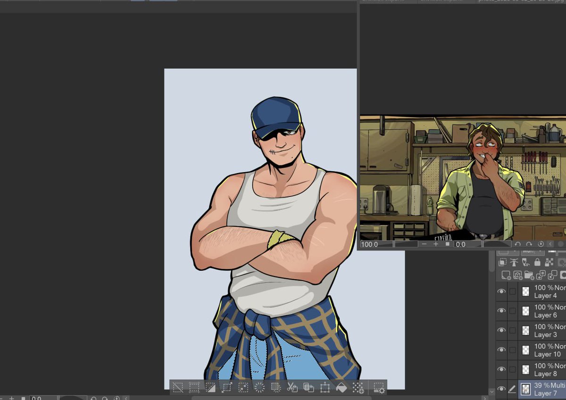Click fit-to-screen square in reference window
Screen dimensions: 566x400
click(x=448, y=244)
